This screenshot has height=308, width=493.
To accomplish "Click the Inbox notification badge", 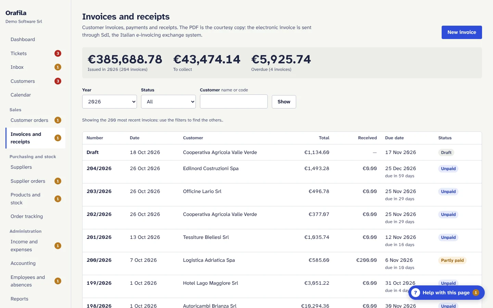I will pos(58,67).
